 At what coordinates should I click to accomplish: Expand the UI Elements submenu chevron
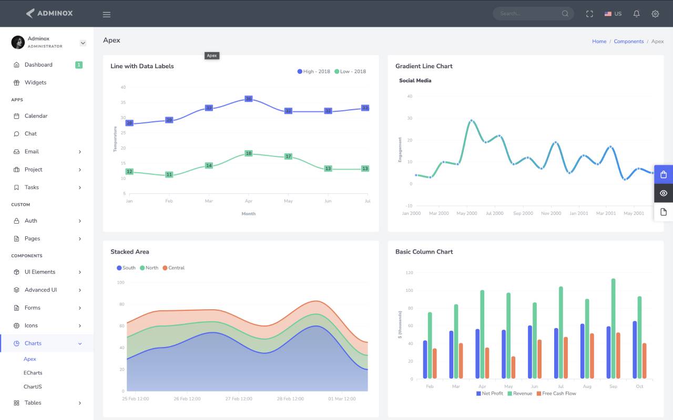pyautogui.click(x=80, y=272)
